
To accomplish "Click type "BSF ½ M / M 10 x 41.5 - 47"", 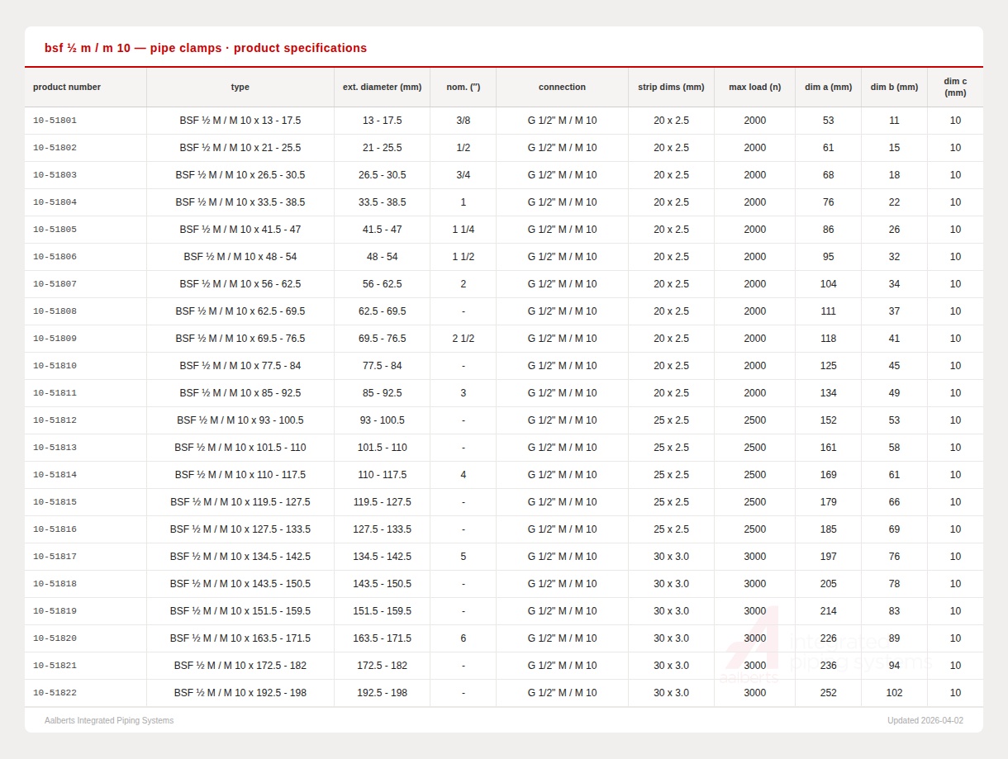I will [240, 230].
